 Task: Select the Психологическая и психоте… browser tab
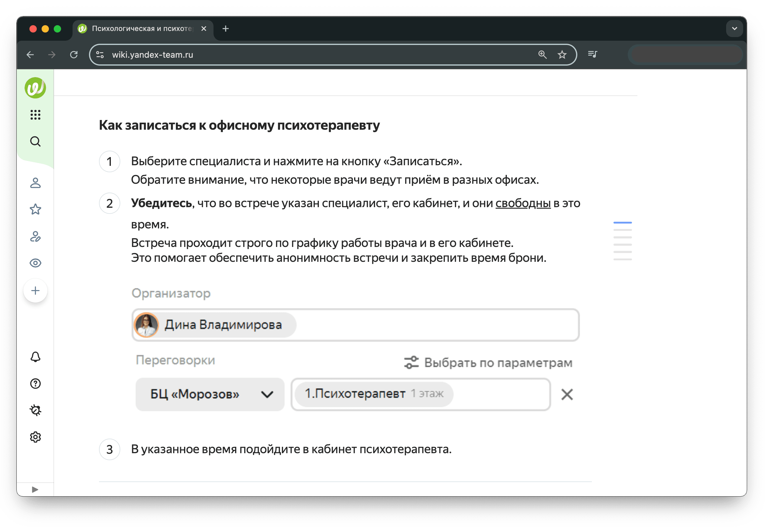click(x=142, y=29)
